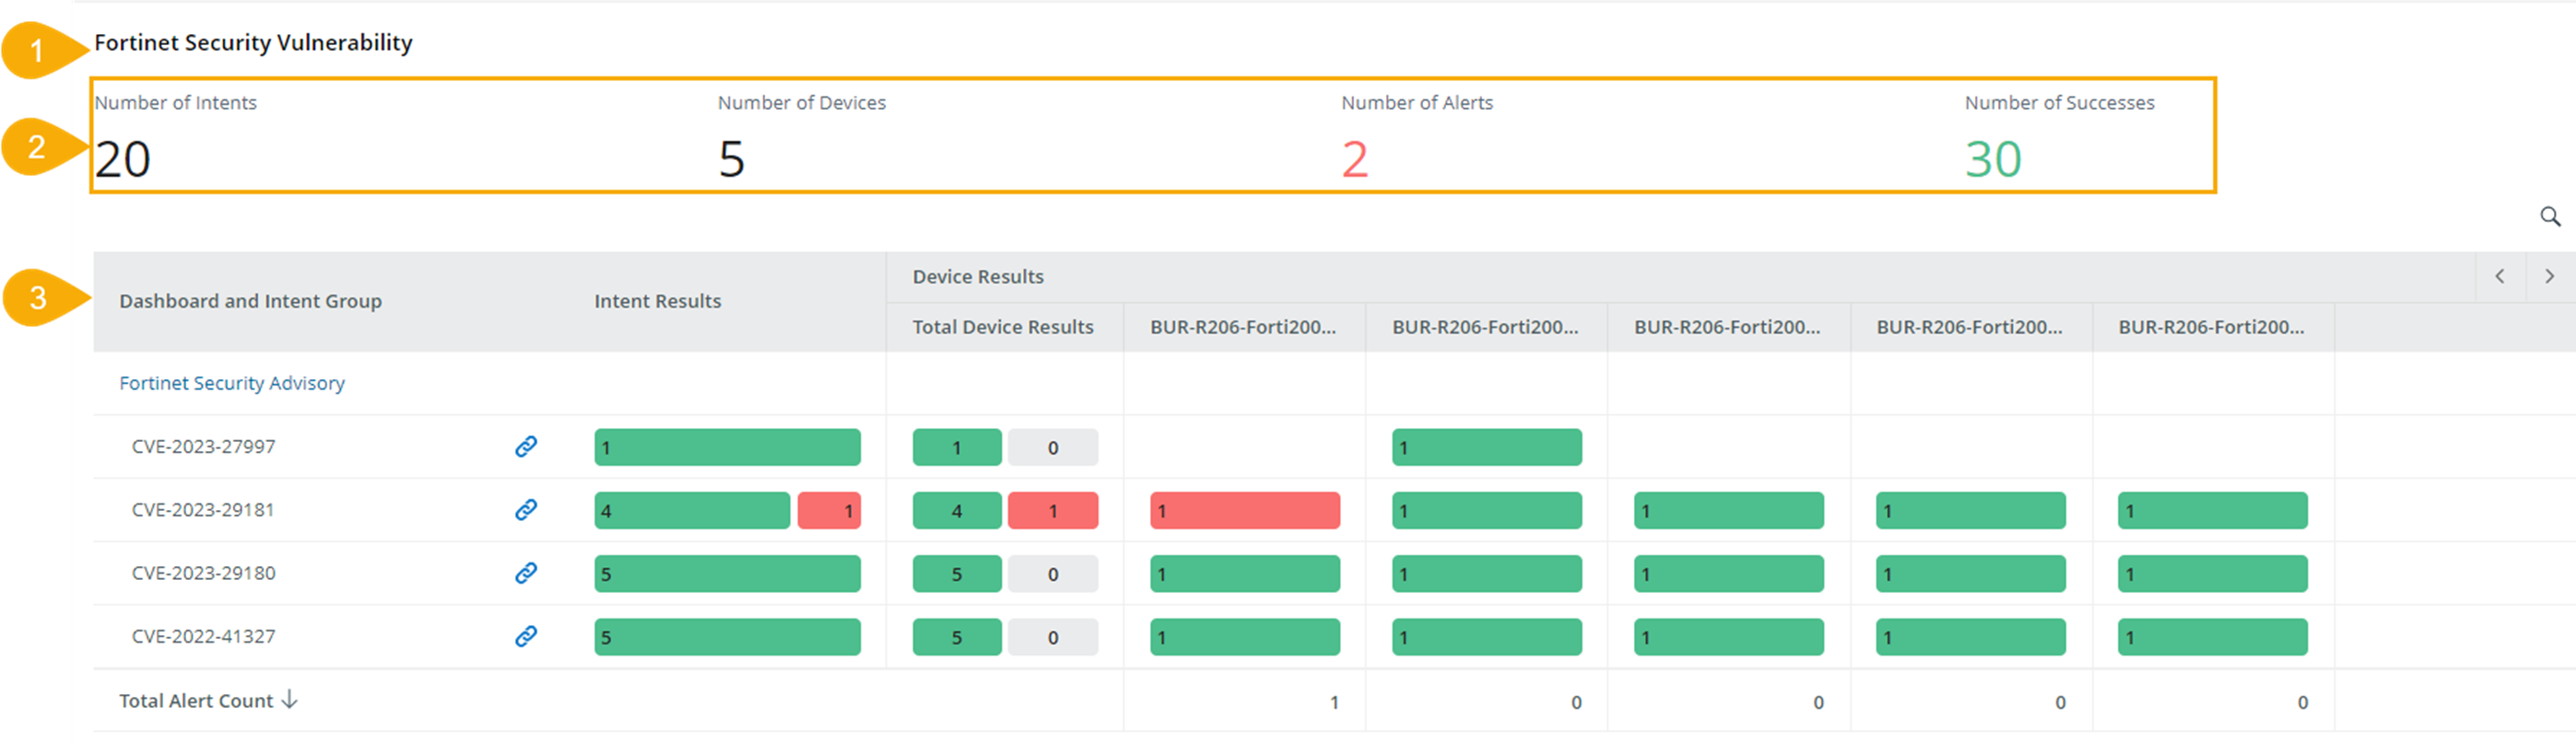Open the Fortinet Security Advisory link

pyautogui.click(x=231, y=384)
